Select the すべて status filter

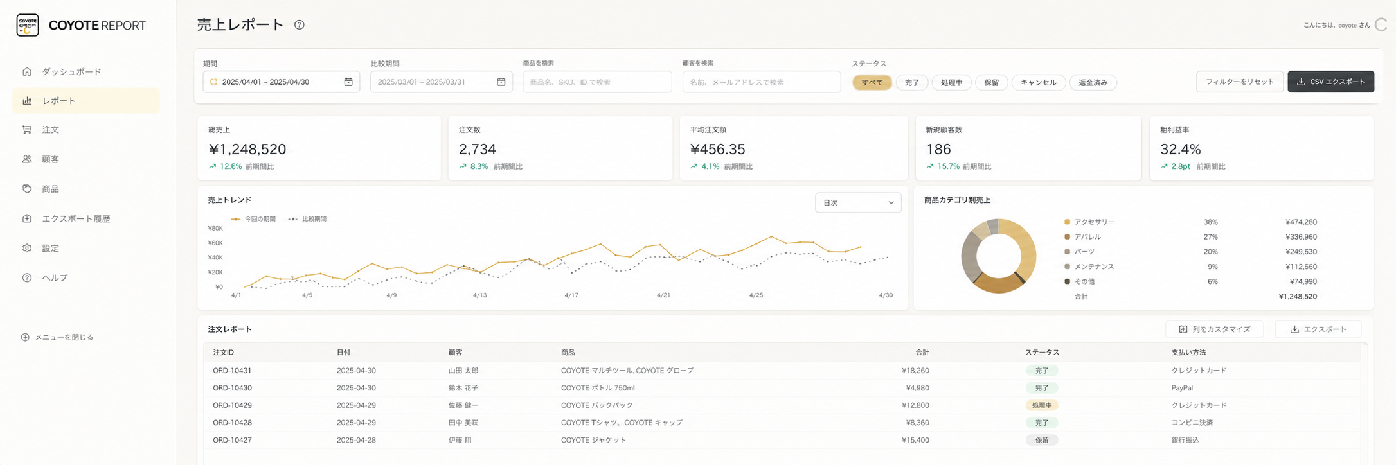(x=872, y=82)
